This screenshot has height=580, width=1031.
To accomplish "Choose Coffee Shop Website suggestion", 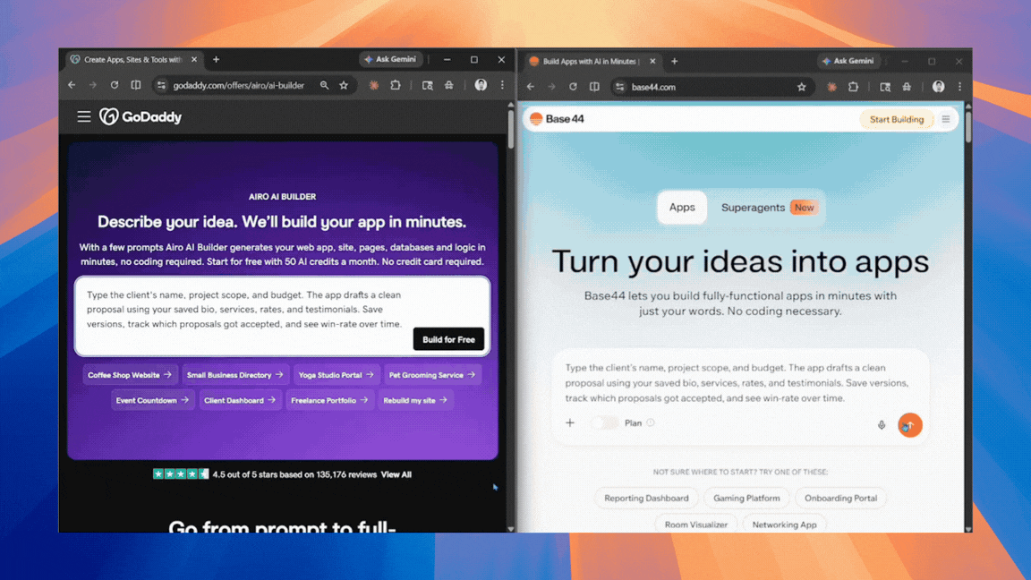I will tap(130, 375).
